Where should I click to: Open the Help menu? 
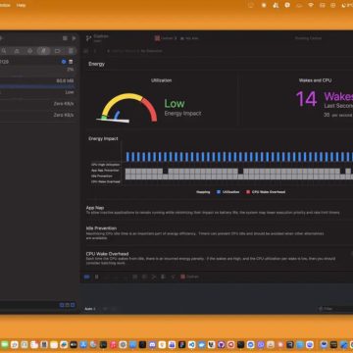(x=21, y=5)
